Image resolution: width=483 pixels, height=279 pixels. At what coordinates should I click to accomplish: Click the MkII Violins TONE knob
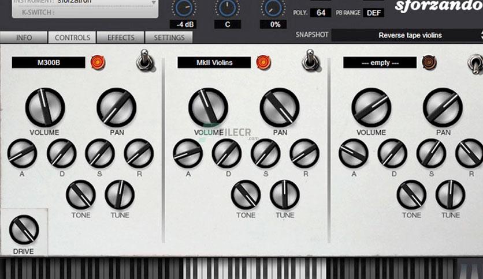246,195
